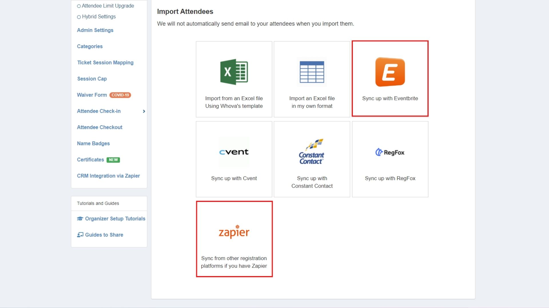Click the orange Eventbrite E logo
Image resolution: width=549 pixels, height=308 pixels.
(x=390, y=72)
